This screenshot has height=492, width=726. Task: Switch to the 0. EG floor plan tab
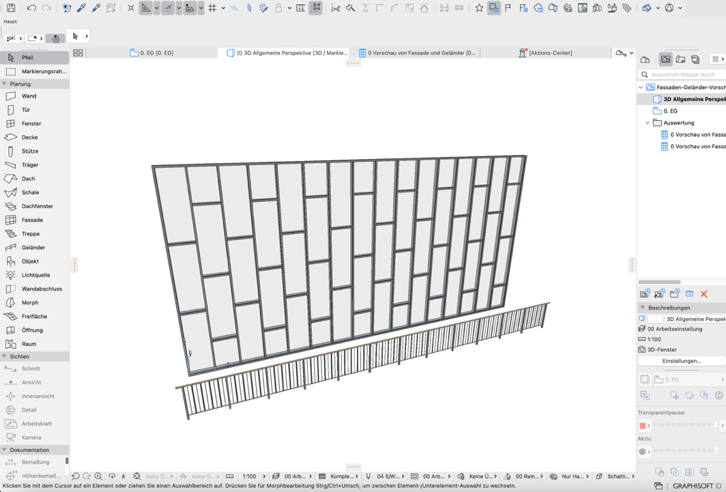(x=152, y=53)
